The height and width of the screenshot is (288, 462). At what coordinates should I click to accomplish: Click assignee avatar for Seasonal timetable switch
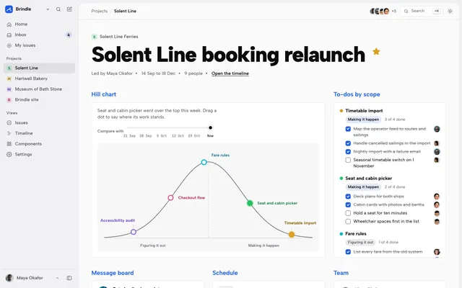(437, 160)
